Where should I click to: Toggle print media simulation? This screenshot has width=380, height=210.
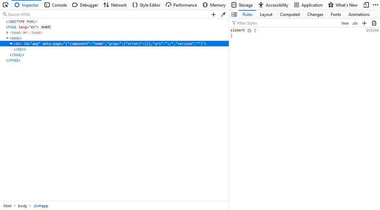pos(374,23)
